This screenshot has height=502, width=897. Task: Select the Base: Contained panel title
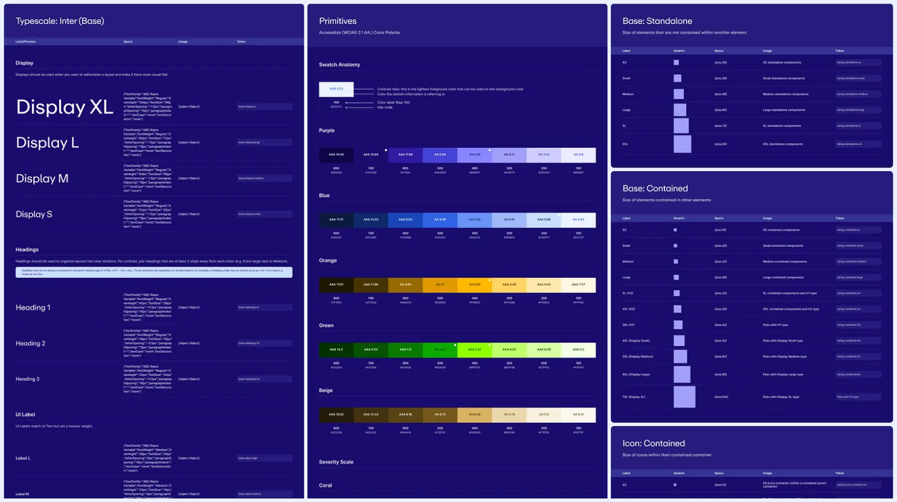click(655, 189)
